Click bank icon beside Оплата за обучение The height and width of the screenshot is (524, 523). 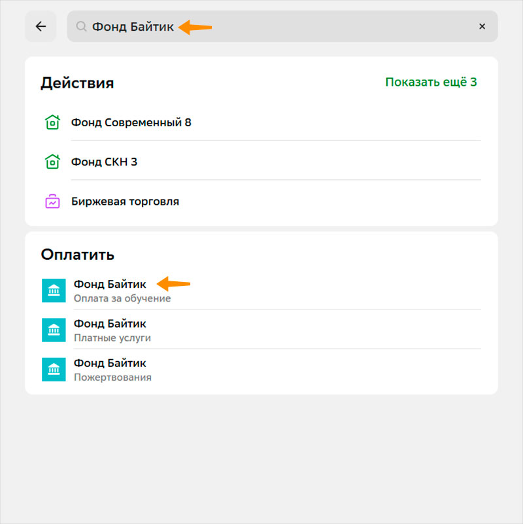[x=54, y=290]
